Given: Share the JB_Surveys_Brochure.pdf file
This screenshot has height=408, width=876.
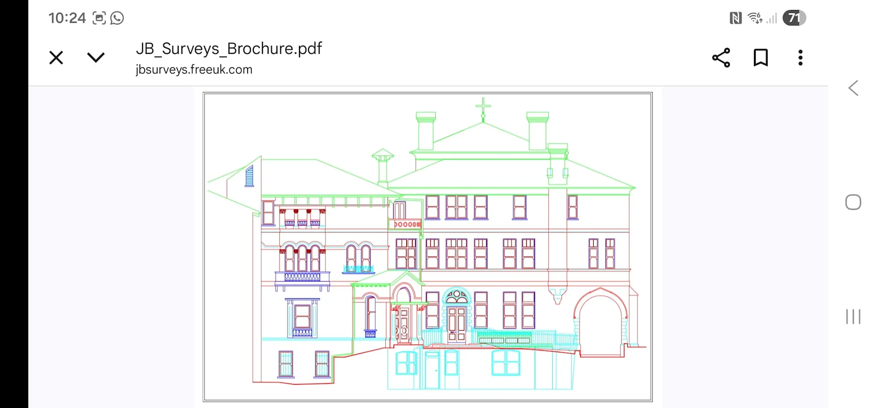Looking at the screenshot, I should (721, 58).
